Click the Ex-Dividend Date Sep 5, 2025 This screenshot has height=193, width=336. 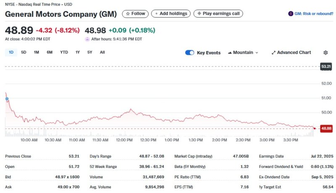pos(322,177)
